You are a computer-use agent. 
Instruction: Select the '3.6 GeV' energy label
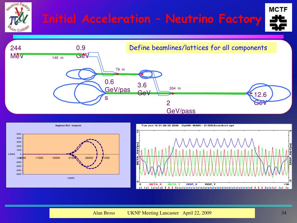[144, 89]
